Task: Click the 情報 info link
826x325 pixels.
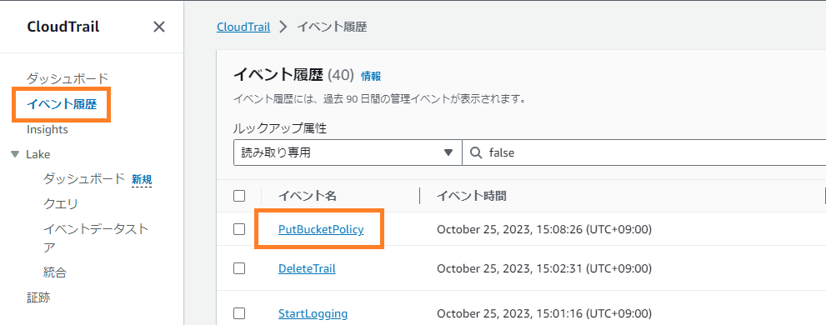Action: pyautogui.click(x=371, y=77)
